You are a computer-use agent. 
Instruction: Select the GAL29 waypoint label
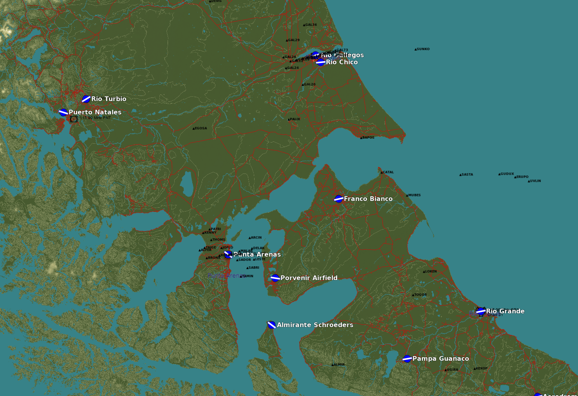(294, 40)
